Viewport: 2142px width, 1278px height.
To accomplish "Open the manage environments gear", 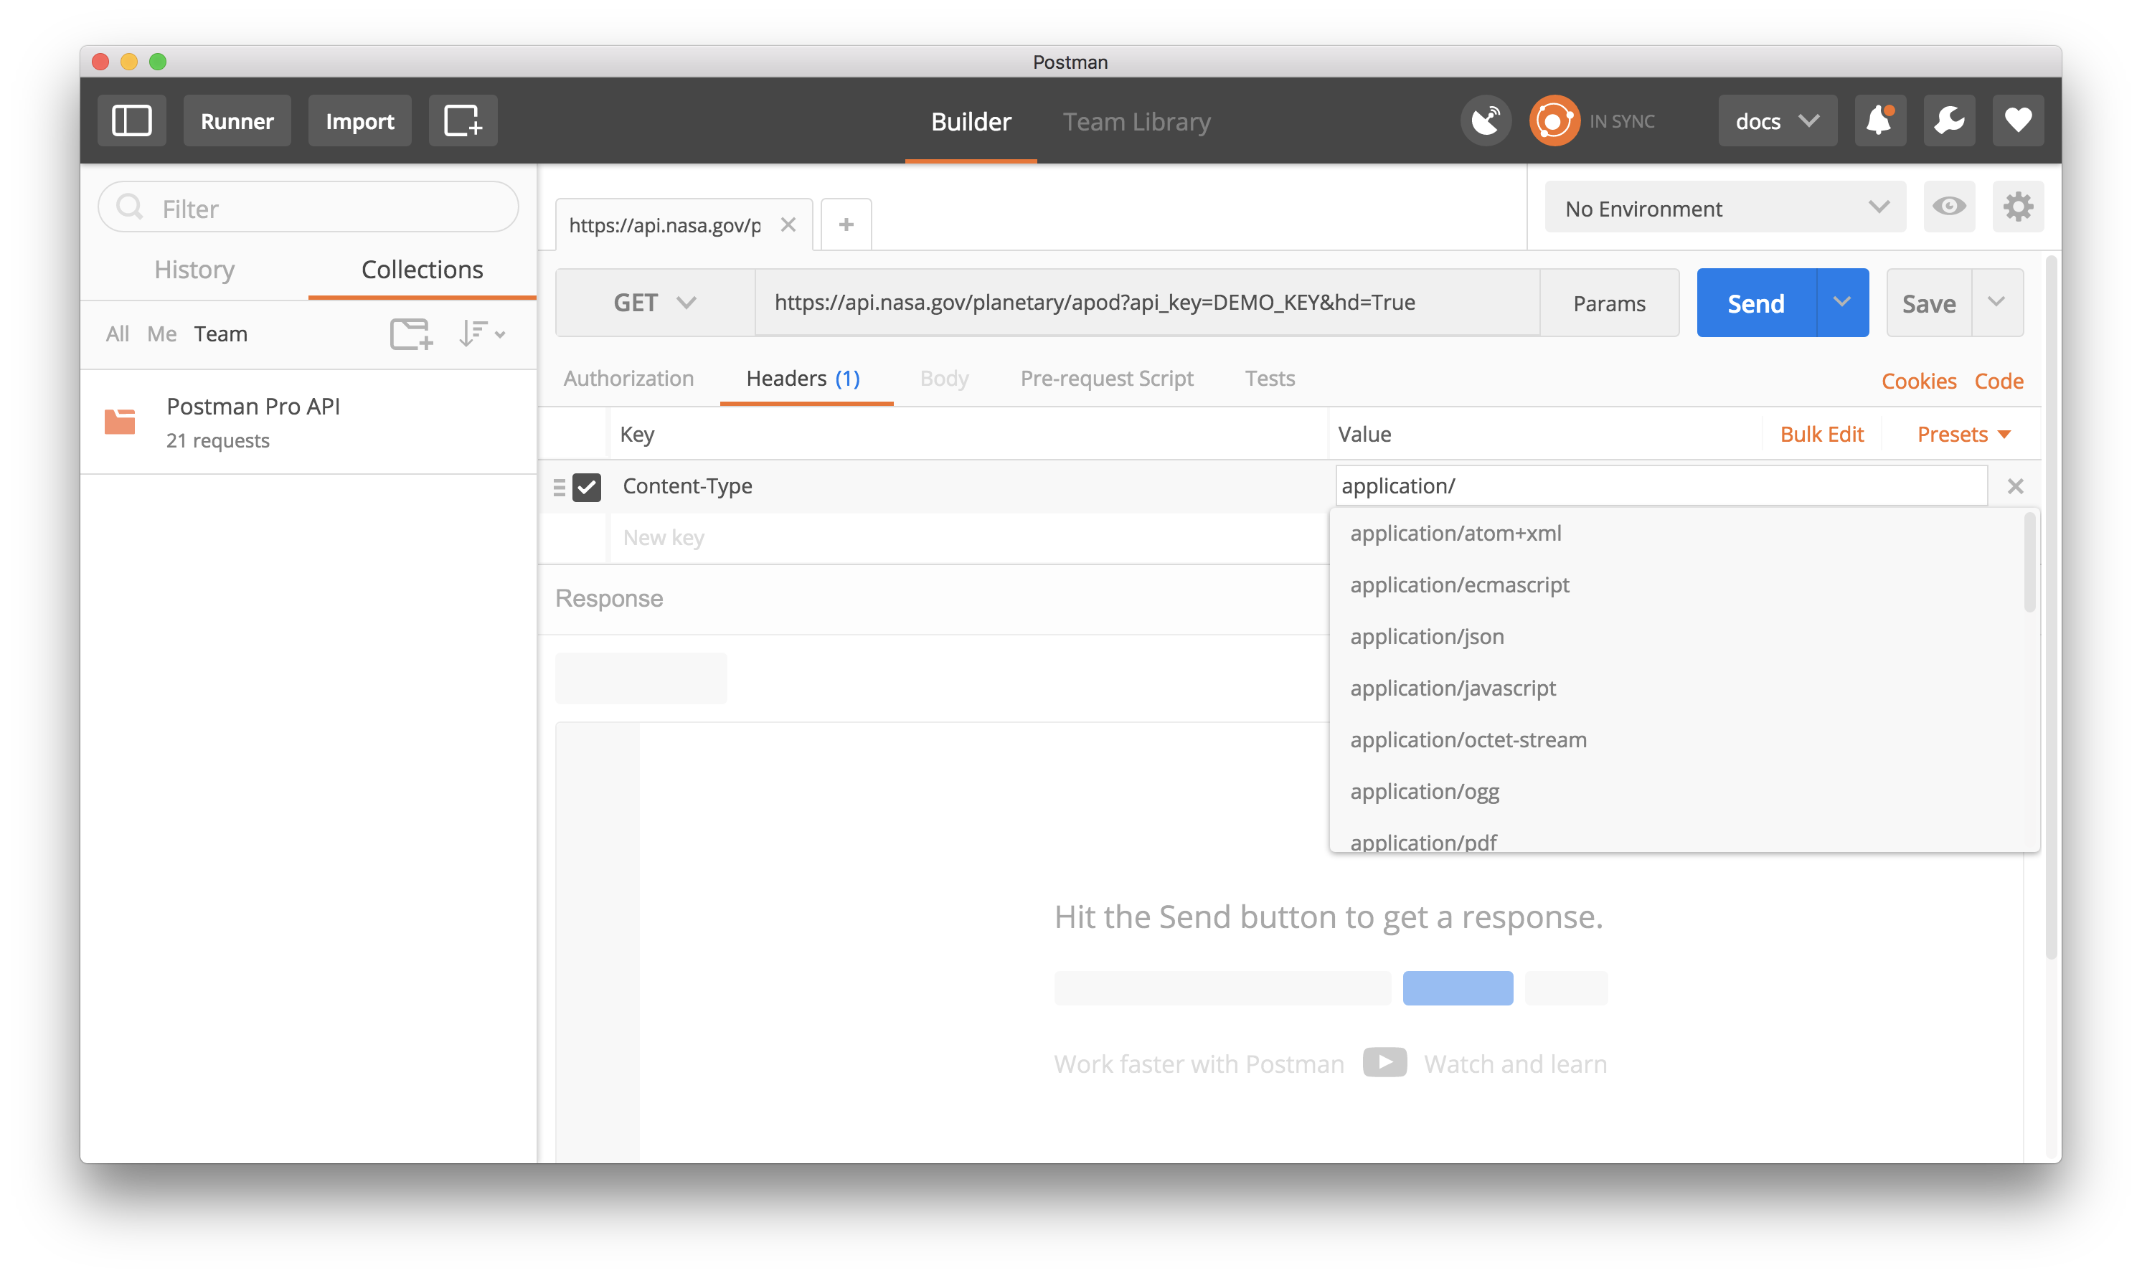I will [x=2017, y=207].
